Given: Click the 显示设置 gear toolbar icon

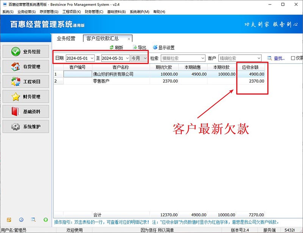Looking at the screenshot, I should [x=155, y=47].
